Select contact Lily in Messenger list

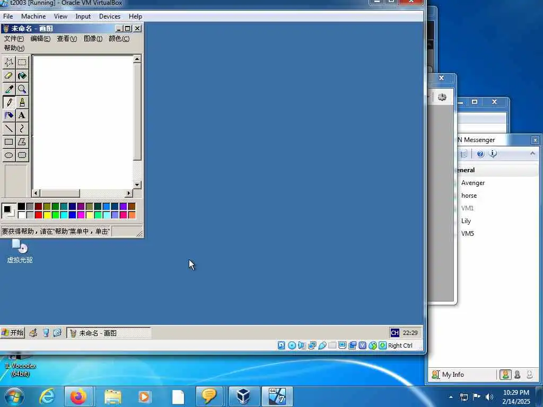pyautogui.click(x=466, y=221)
